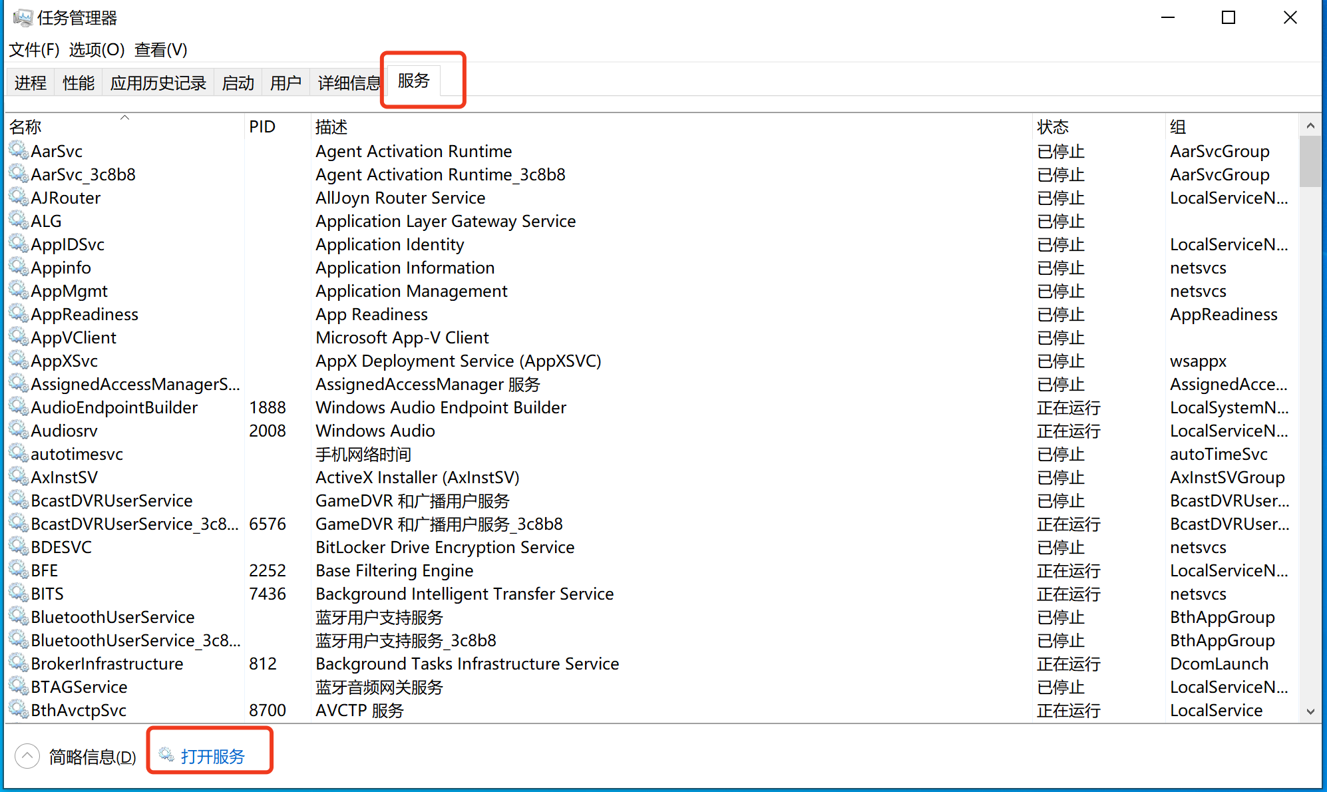This screenshot has width=1327, height=792.
Task: Click the gear icon beside 打开服务
Action: [x=166, y=755]
